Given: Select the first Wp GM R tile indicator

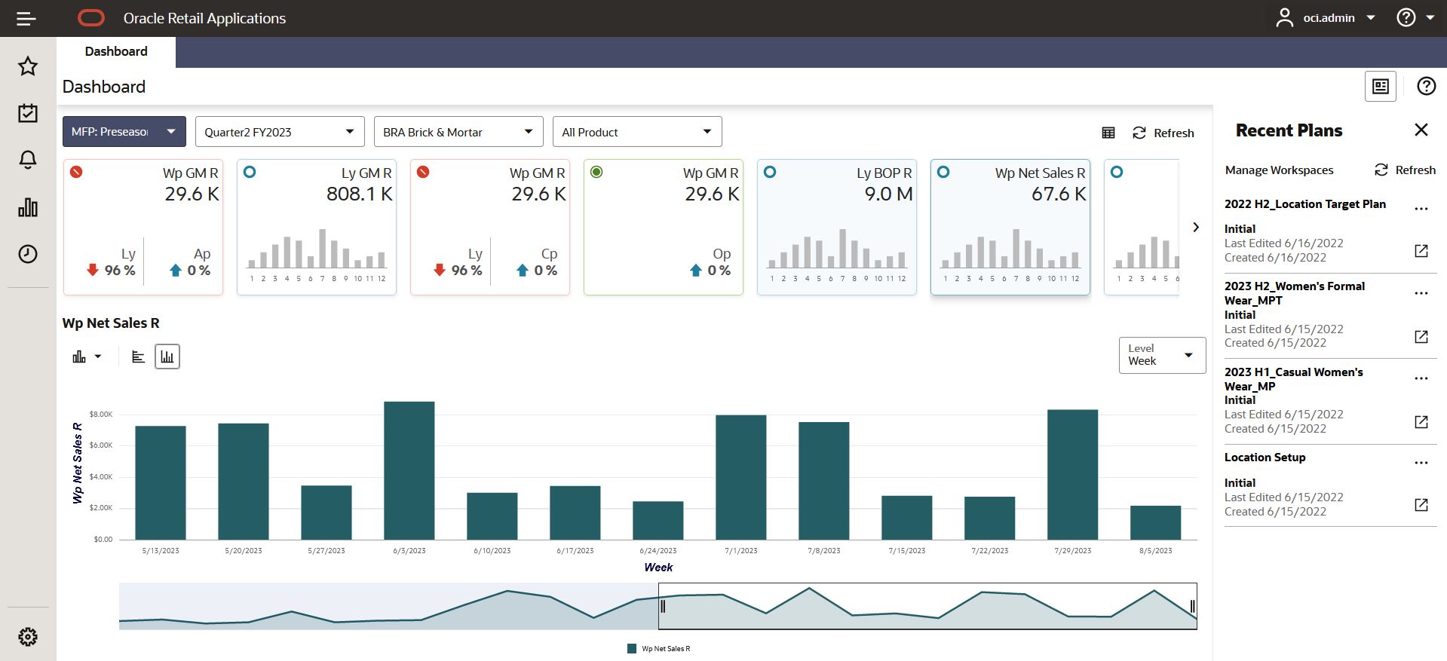Looking at the screenshot, I should tap(76, 172).
